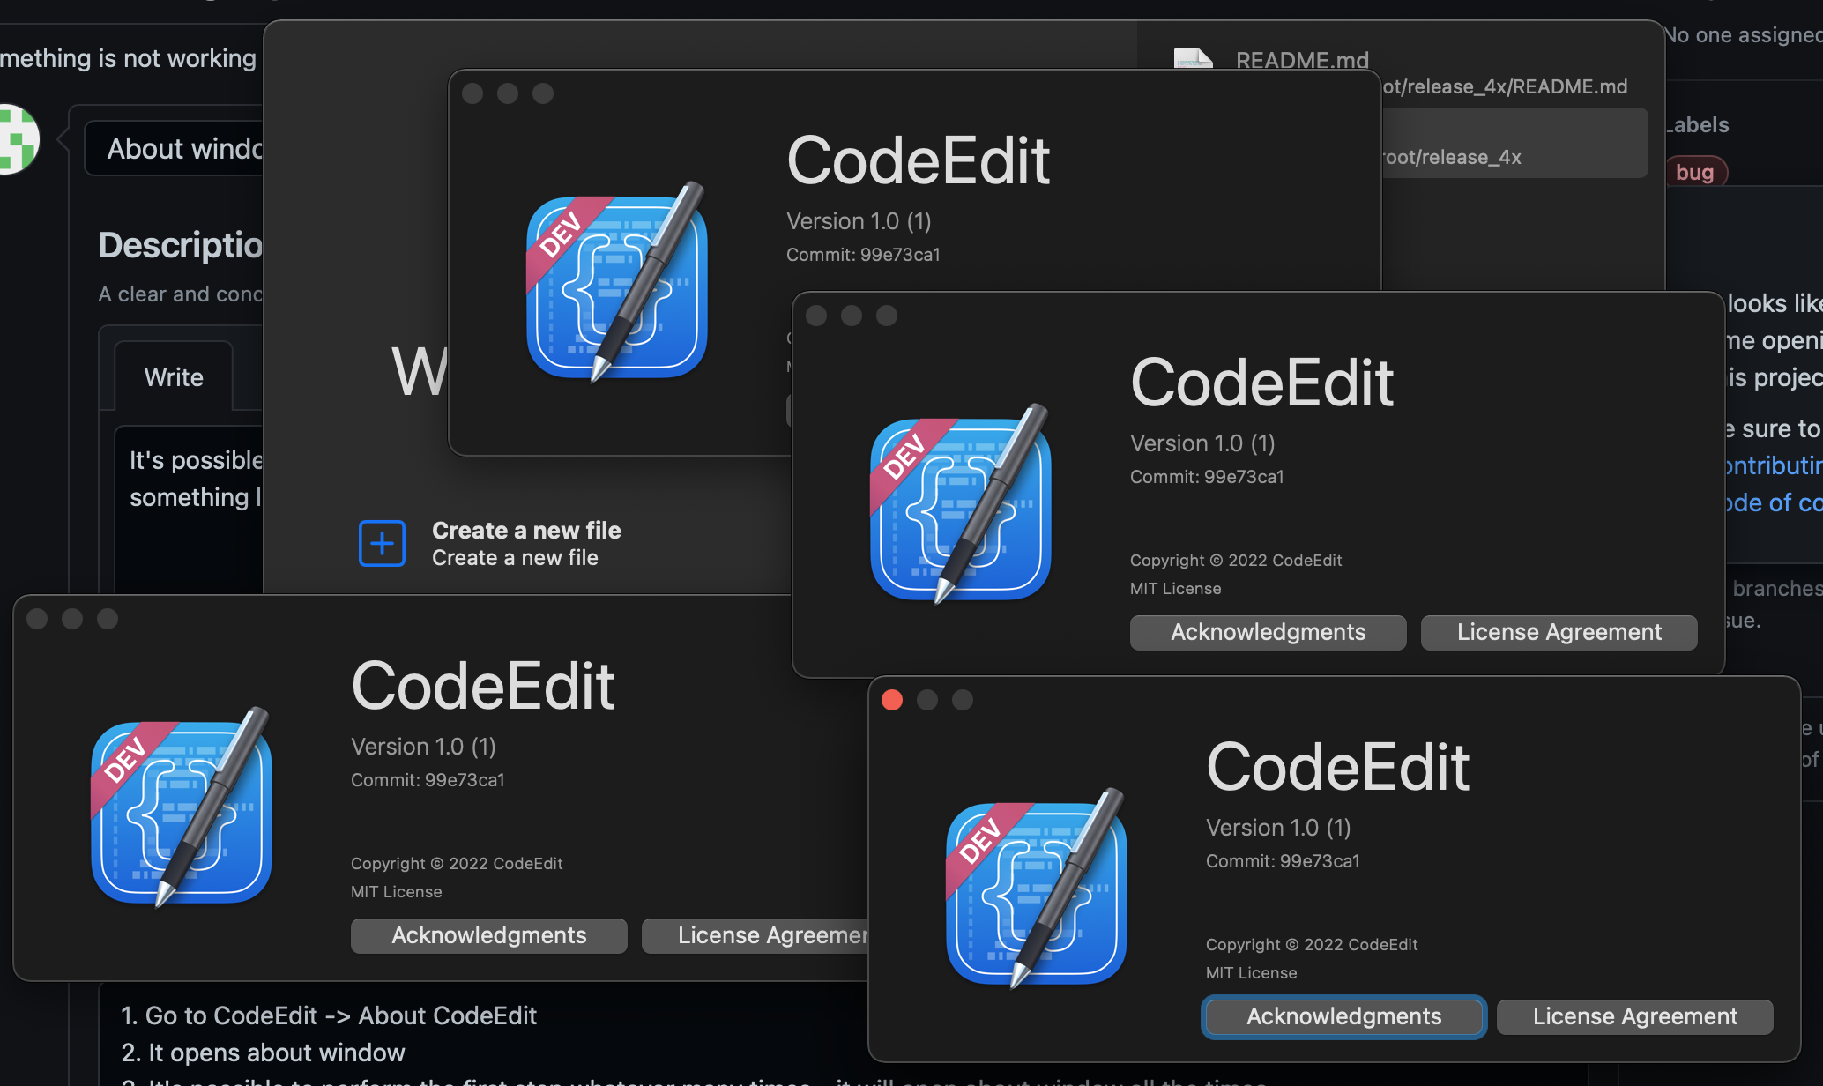This screenshot has height=1086, width=1823.
Task: Select commit hash 99e73ca1 in frontmost window
Action: [x=1321, y=861]
